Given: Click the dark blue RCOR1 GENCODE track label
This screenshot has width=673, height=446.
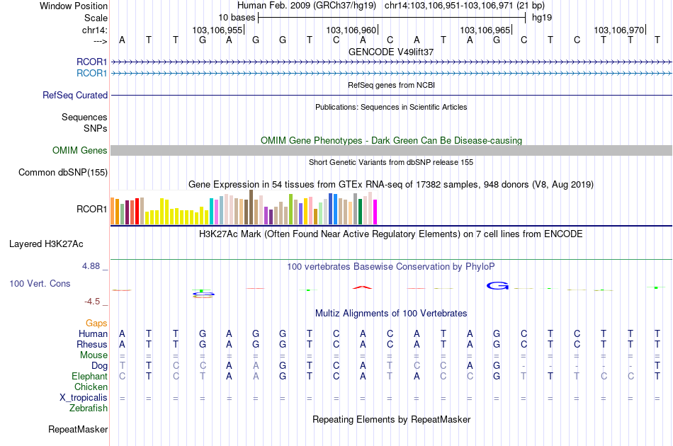Looking at the screenshot, I should coord(91,62).
